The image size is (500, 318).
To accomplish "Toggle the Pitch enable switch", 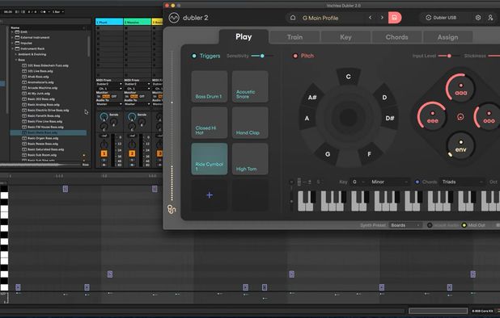I will (295, 56).
